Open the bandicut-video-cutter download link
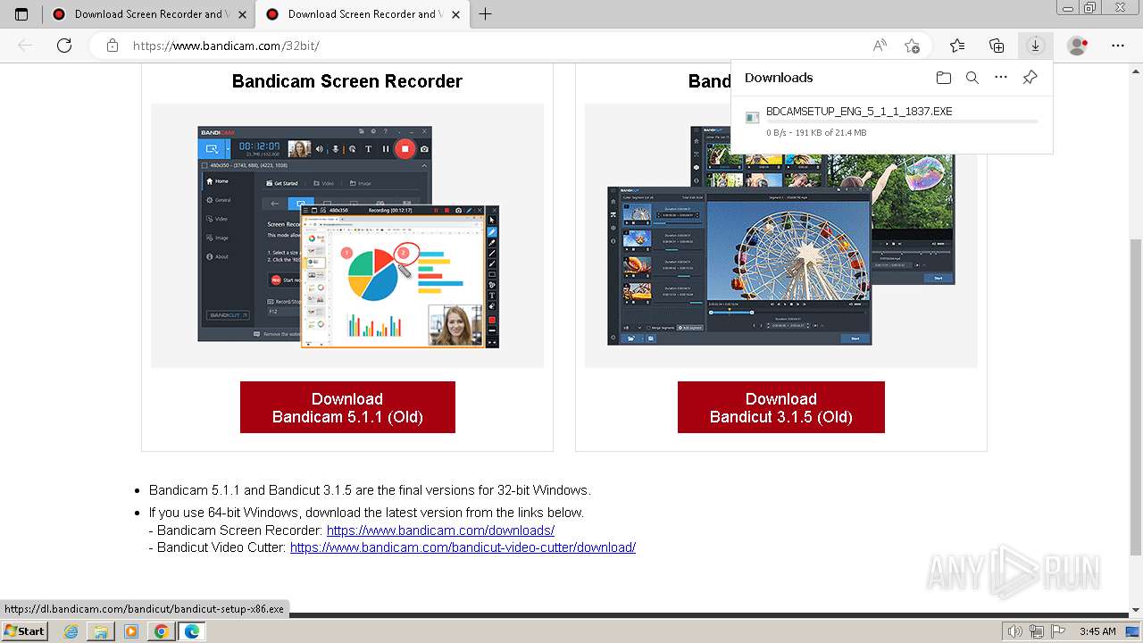 (463, 547)
